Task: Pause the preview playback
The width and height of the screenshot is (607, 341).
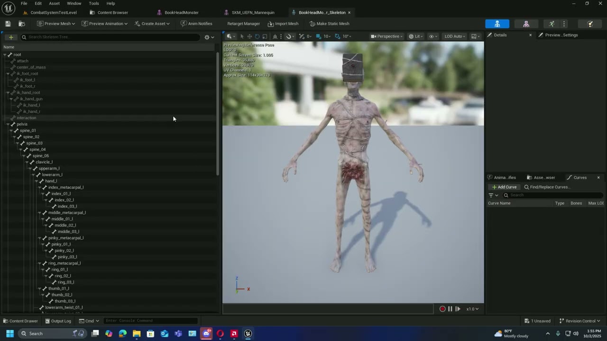Action: tap(450, 309)
